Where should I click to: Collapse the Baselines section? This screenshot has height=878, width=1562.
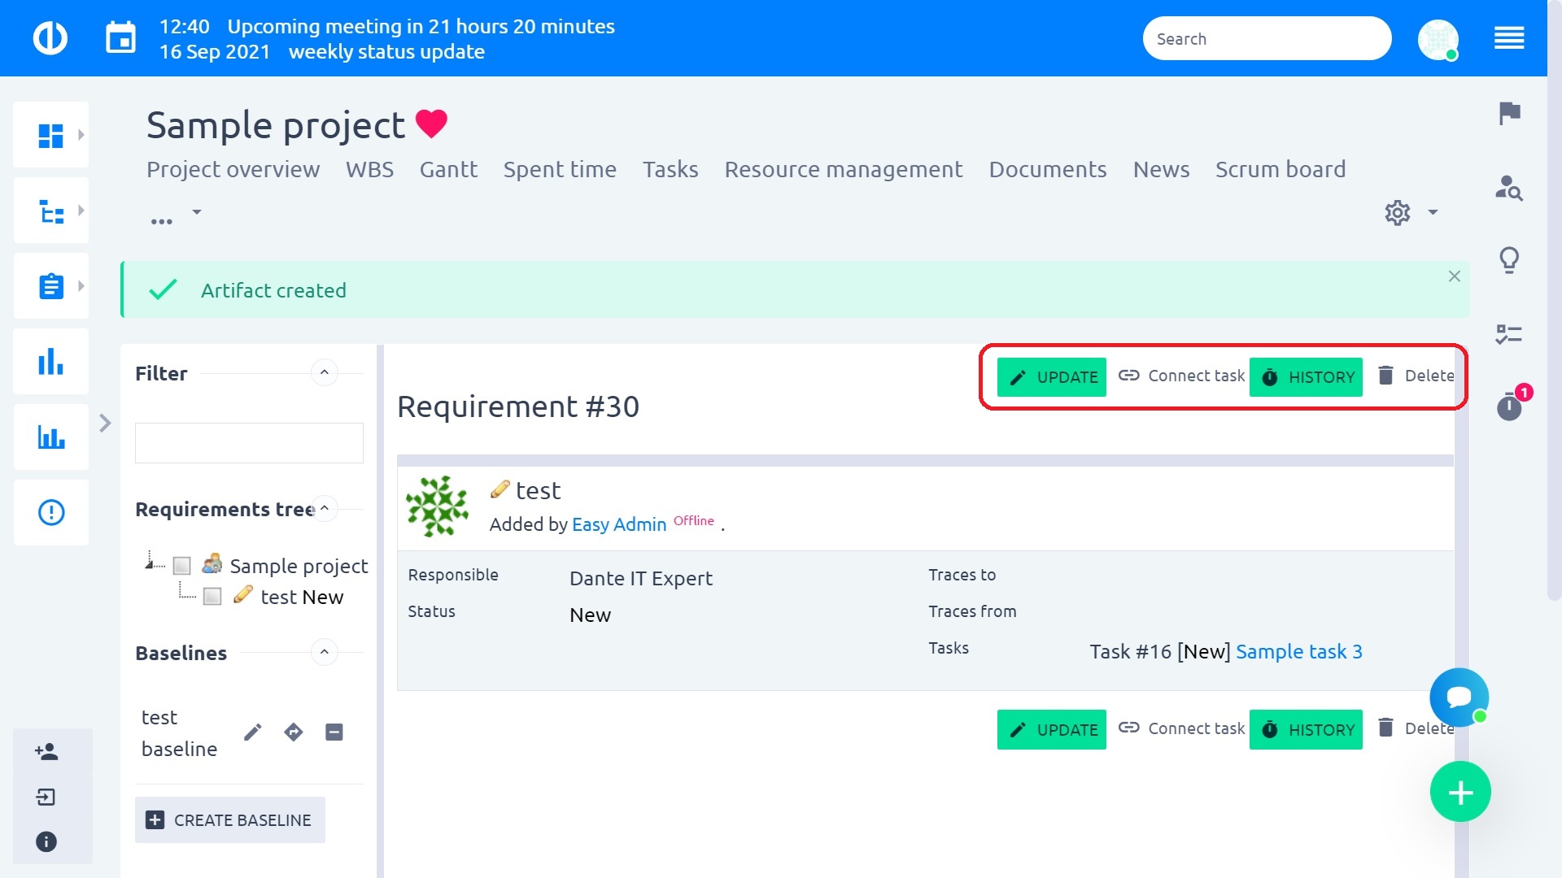325,652
